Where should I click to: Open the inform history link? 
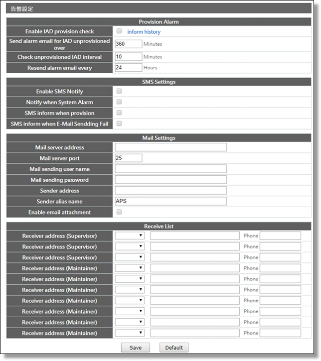(x=144, y=32)
